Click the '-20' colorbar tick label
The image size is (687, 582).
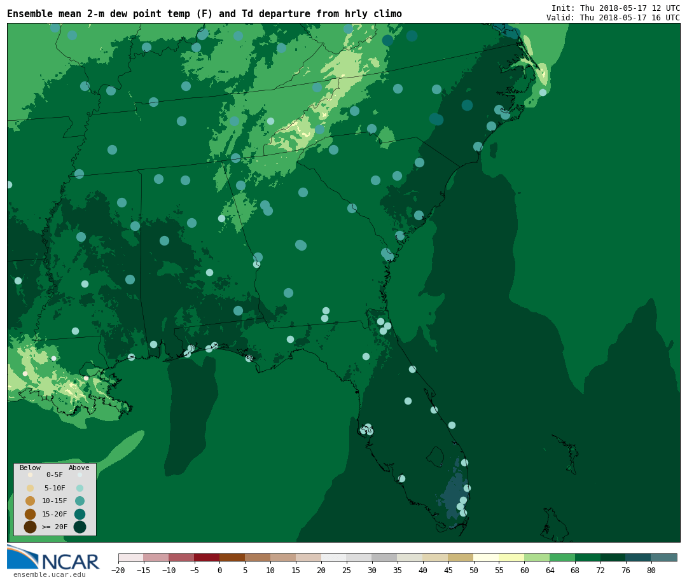(x=118, y=570)
